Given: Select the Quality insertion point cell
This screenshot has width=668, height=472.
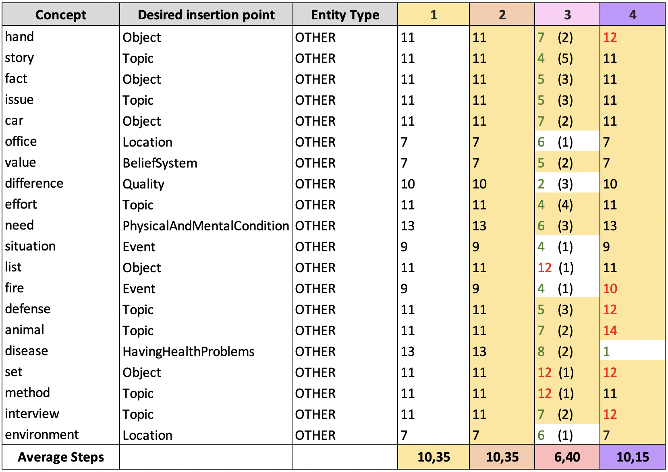Looking at the screenshot, I should pyautogui.click(x=143, y=184).
